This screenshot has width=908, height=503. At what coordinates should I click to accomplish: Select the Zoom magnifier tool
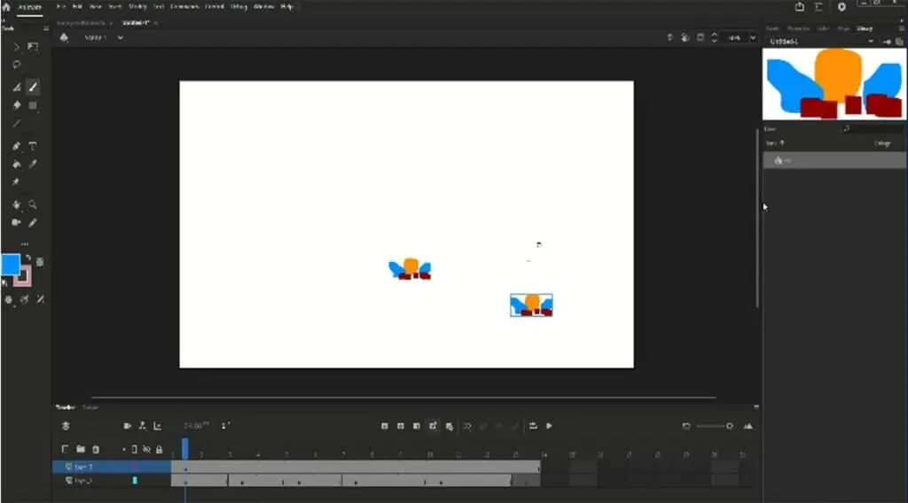[33, 205]
